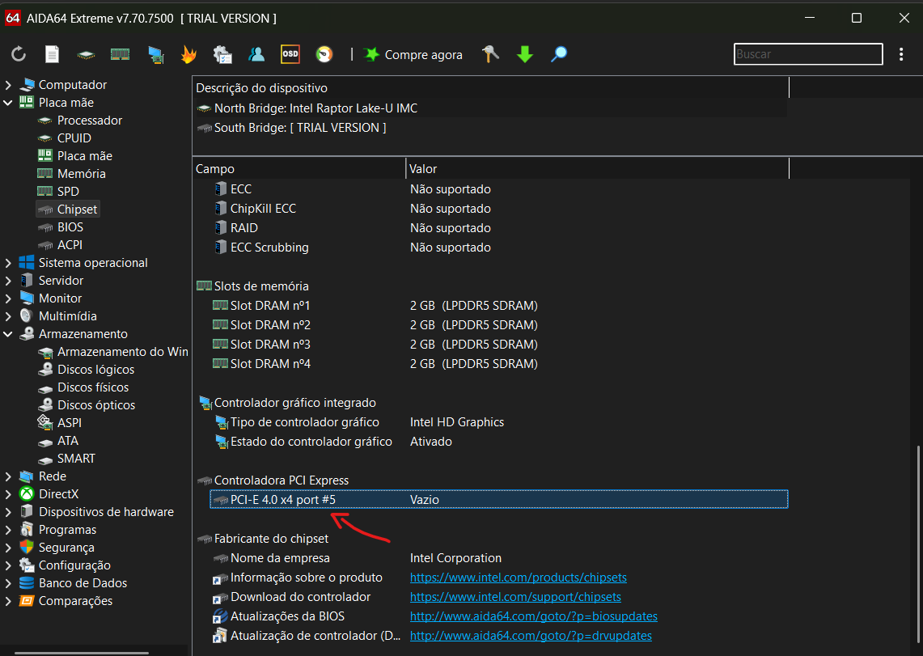This screenshot has width=923, height=656.
Task: Click the vertical scrollbar thumb
Action: click(x=918, y=544)
